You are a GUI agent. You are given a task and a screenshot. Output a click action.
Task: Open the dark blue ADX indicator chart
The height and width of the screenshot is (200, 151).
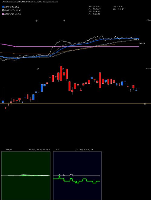[77, 176]
